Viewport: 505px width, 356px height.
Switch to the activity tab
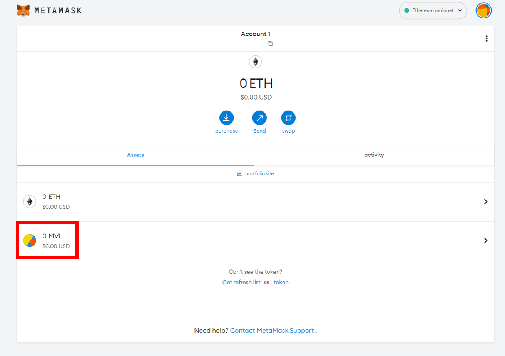tap(374, 155)
